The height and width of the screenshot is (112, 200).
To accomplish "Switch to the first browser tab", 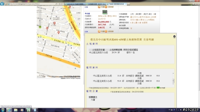I will (x=75, y=4).
